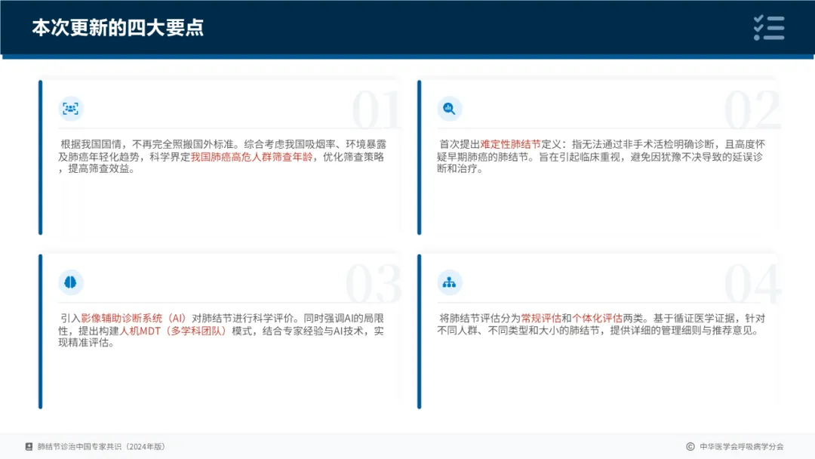Click red text 我国肺癌高危人群筛查年龄
The image size is (815, 459).
tap(251, 157)
